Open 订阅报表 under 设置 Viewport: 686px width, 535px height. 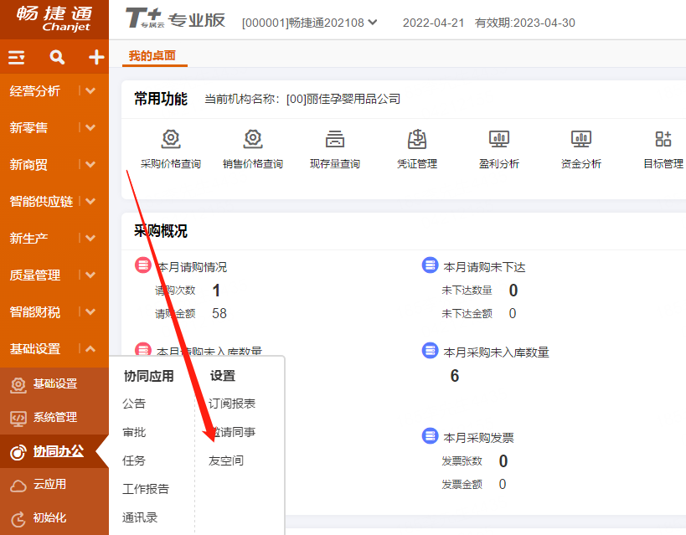click(232, 404)
